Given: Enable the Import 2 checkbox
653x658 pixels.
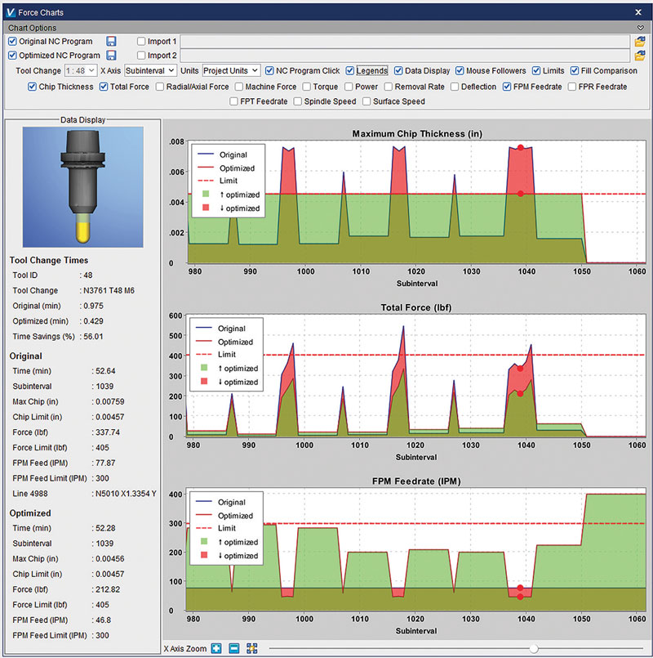Looking at the screenshot, I should (141, 56).
